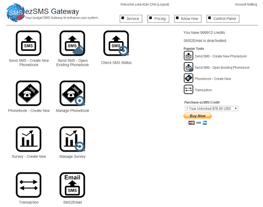Image resolution: width=263 pixels, height=207 pixels.
Task: Open the Service menu
Action: coord(131,18)
